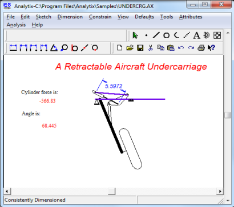Image resolution: width=234 pixels, height=207 pixels.
Task: Choose the first blue distance dimension tool
Action: pos(13,48)
